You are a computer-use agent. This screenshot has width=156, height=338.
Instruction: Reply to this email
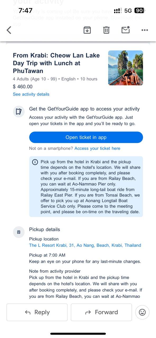point(37,312)
